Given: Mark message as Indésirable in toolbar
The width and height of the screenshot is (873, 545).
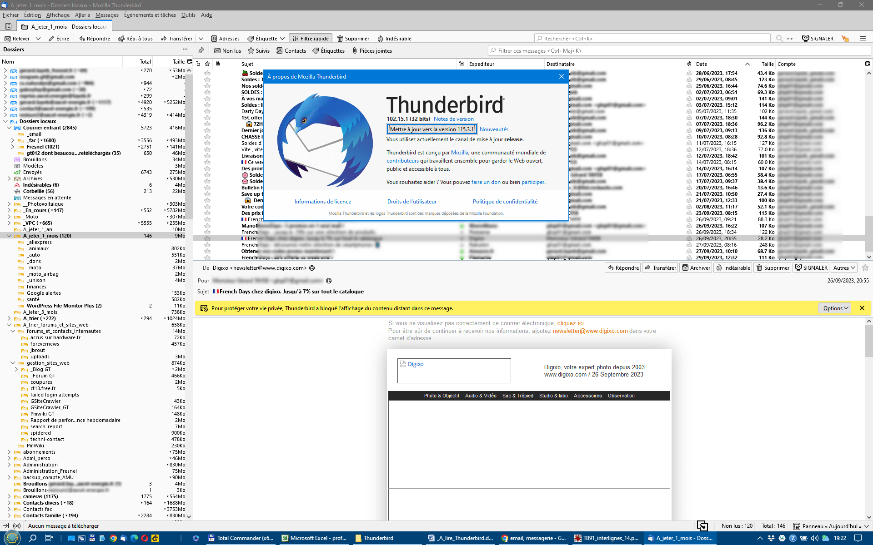Looking at the screenshot, I should click(x=394, y=39).
